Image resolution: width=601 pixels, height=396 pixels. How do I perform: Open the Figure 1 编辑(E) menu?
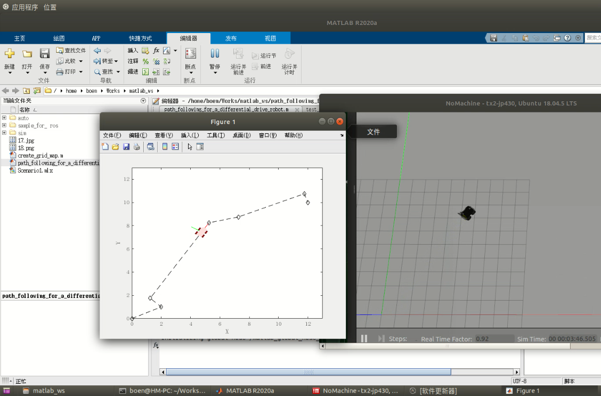click(138, 135)
